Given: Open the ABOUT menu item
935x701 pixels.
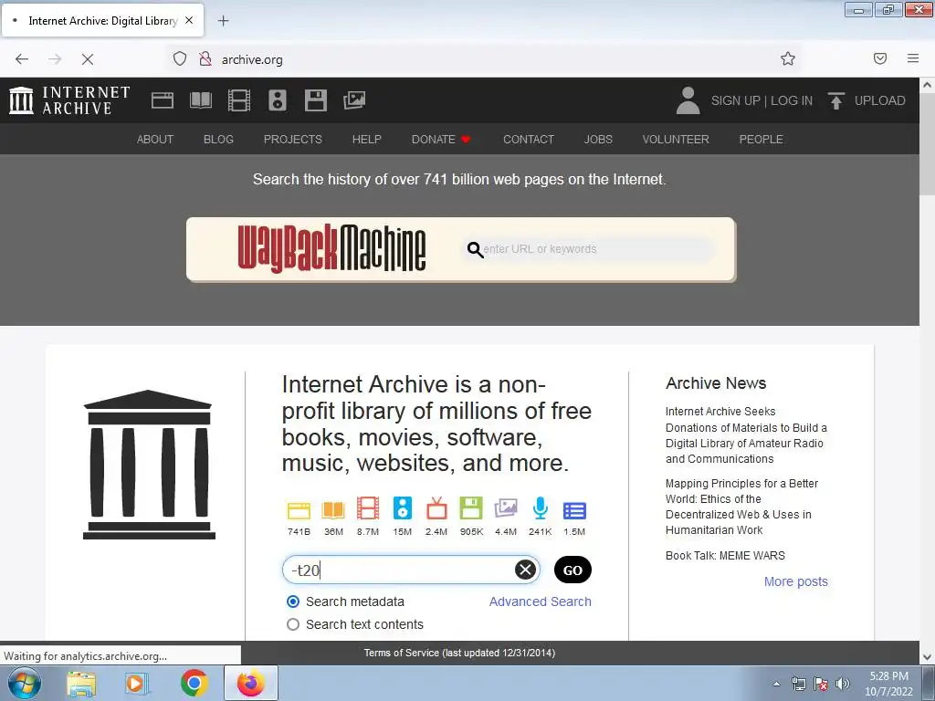Looking at the screenshot, I should pyautogui.click(x=155, y=139).
